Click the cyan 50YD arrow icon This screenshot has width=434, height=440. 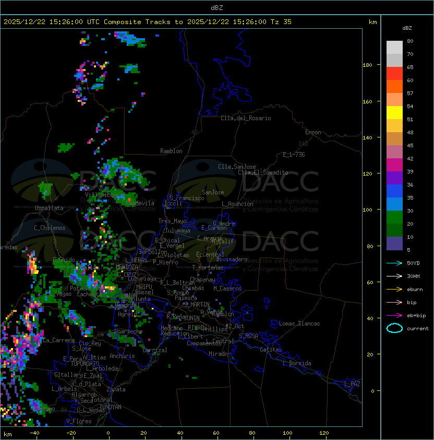coord(394,263)
